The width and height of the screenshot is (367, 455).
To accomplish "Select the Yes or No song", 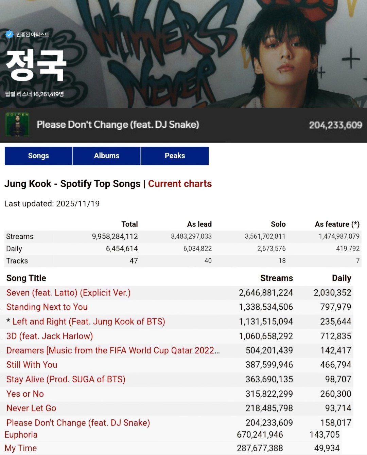I will point(25,394).
